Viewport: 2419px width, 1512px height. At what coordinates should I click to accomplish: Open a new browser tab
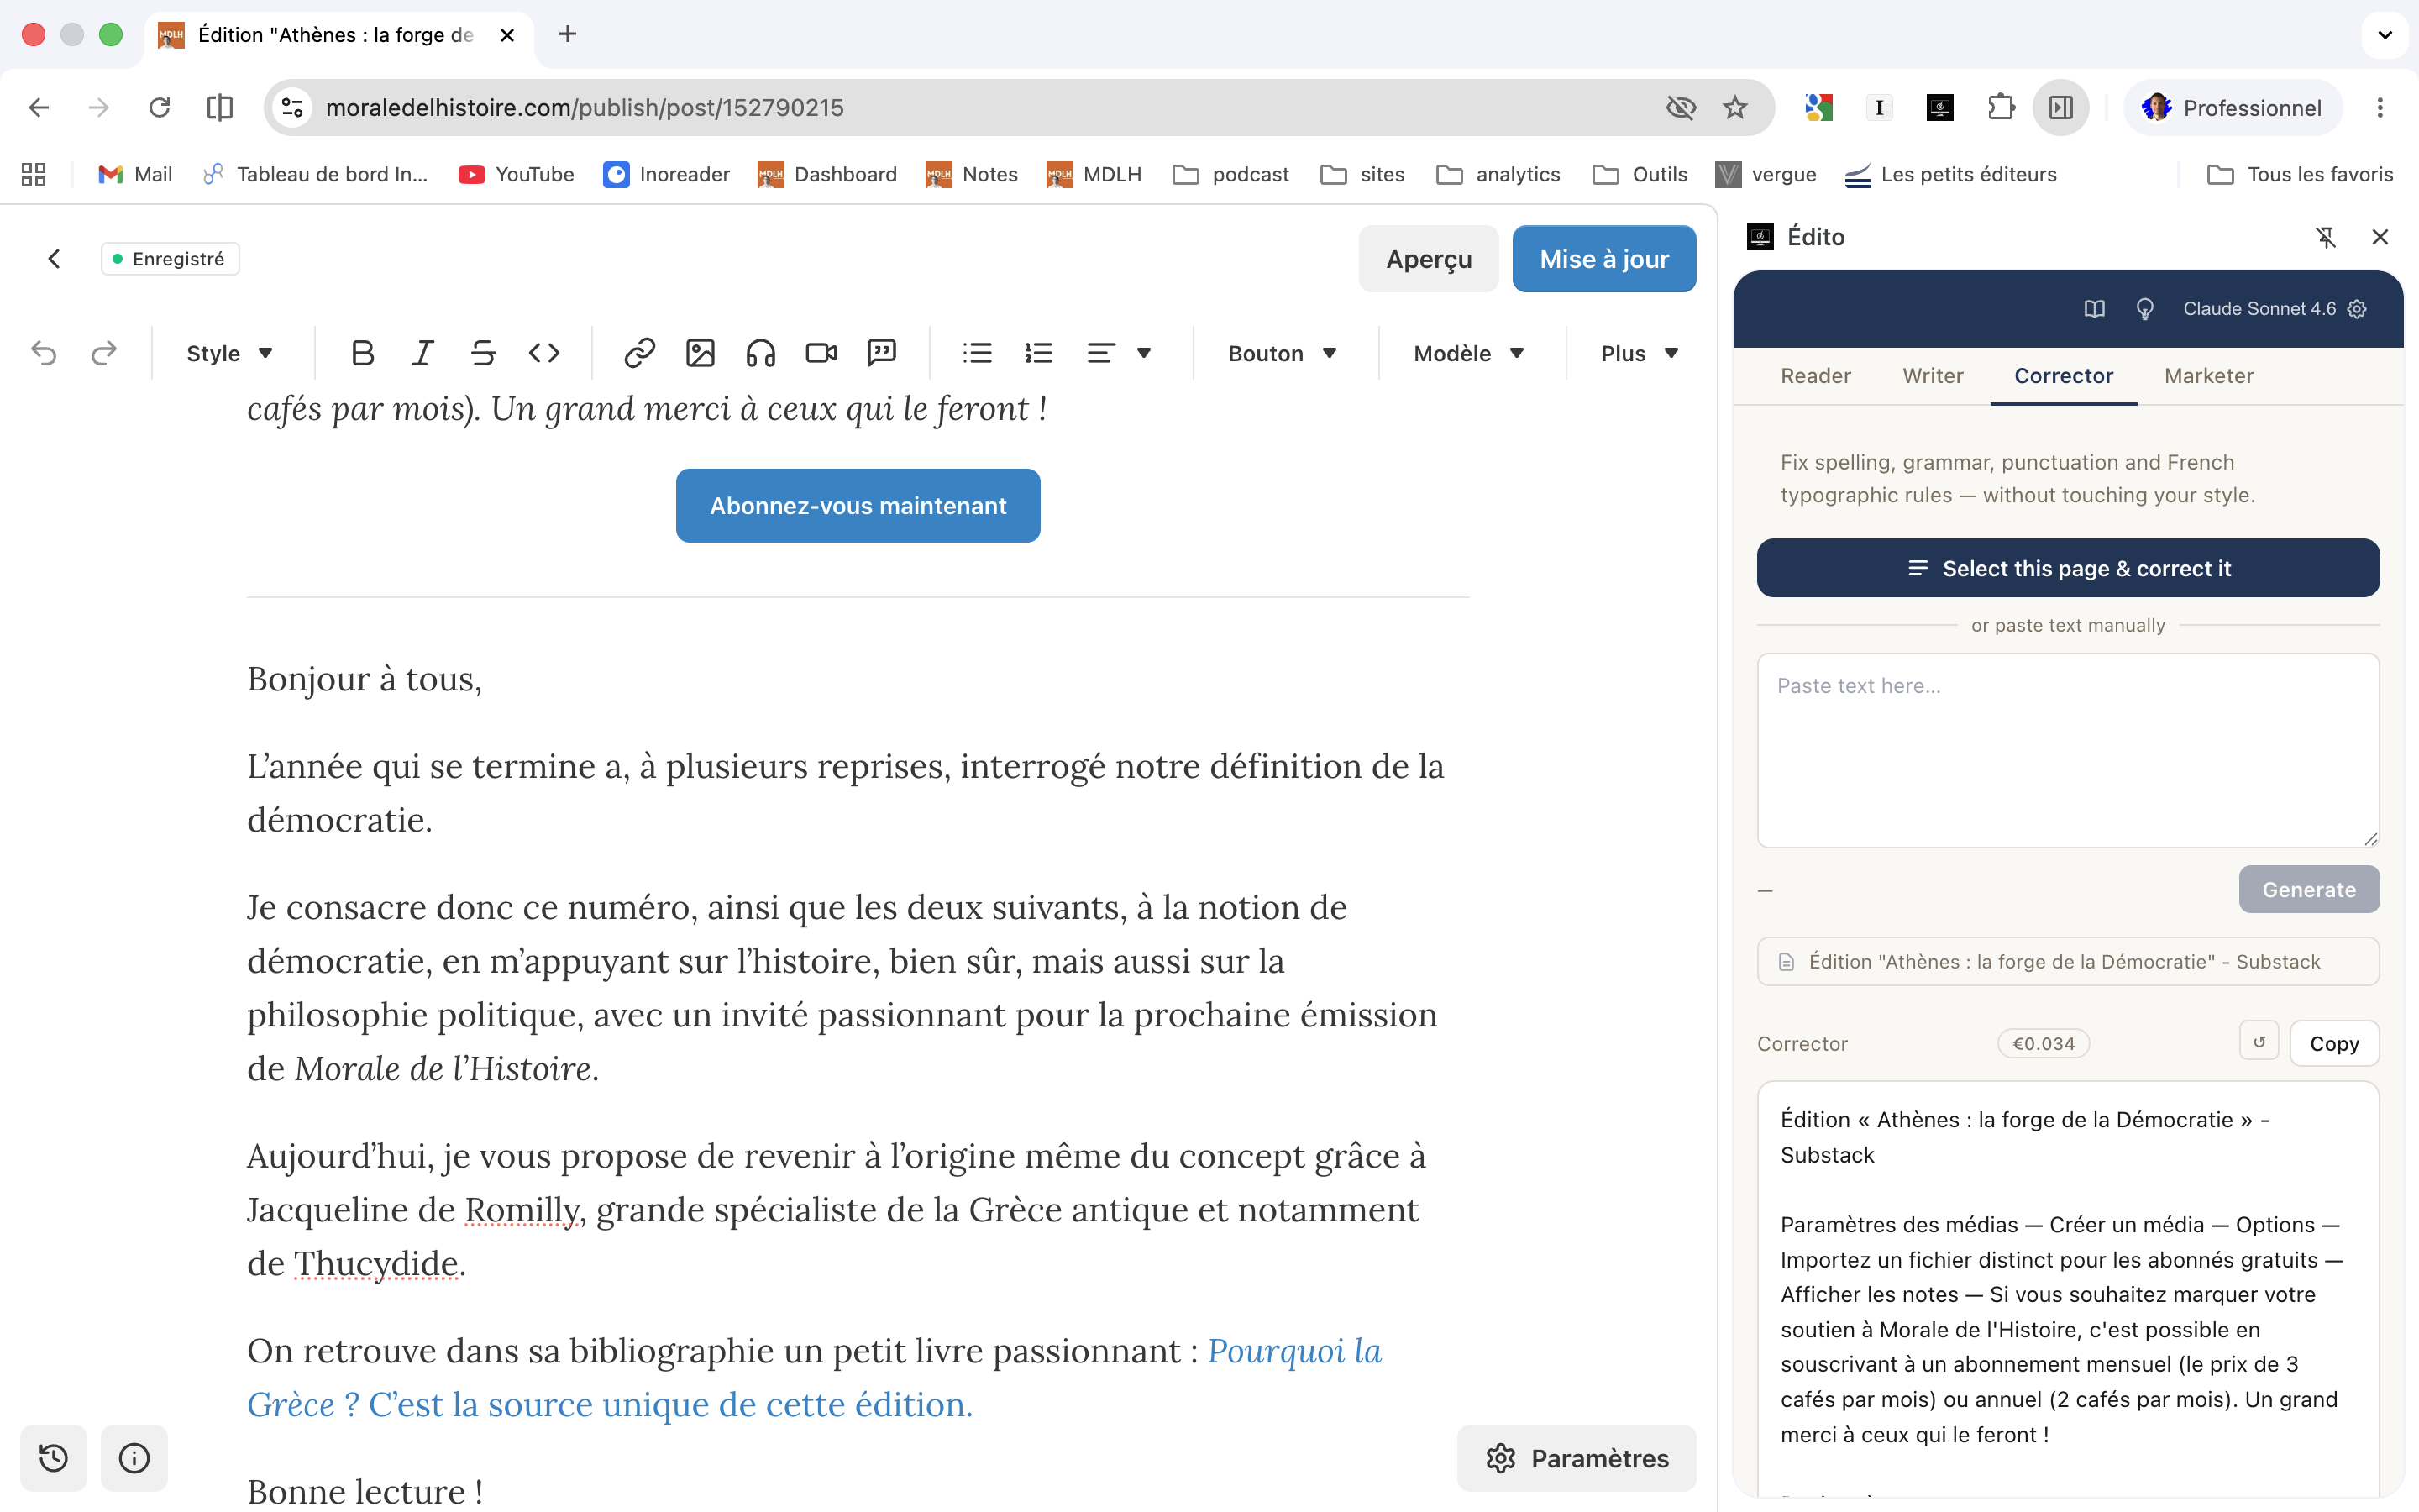567,34
